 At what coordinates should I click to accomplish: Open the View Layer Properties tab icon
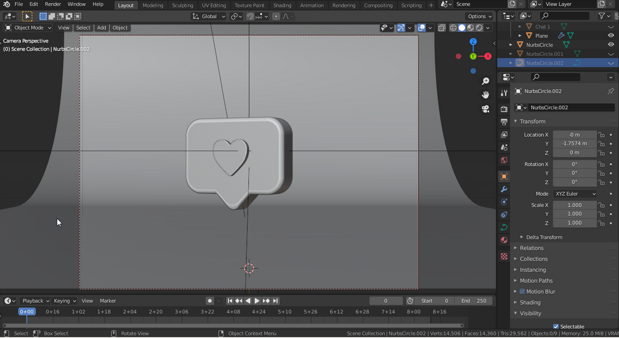504,135
